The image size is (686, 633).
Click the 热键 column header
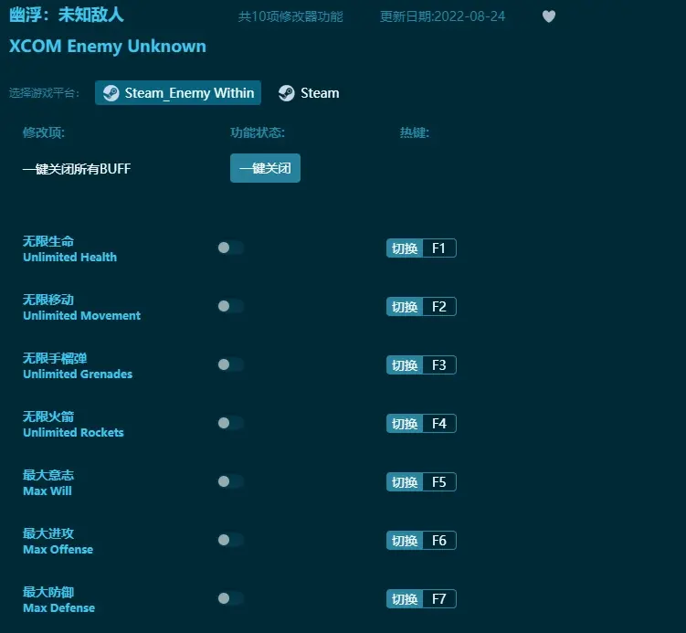coord(415,132)
